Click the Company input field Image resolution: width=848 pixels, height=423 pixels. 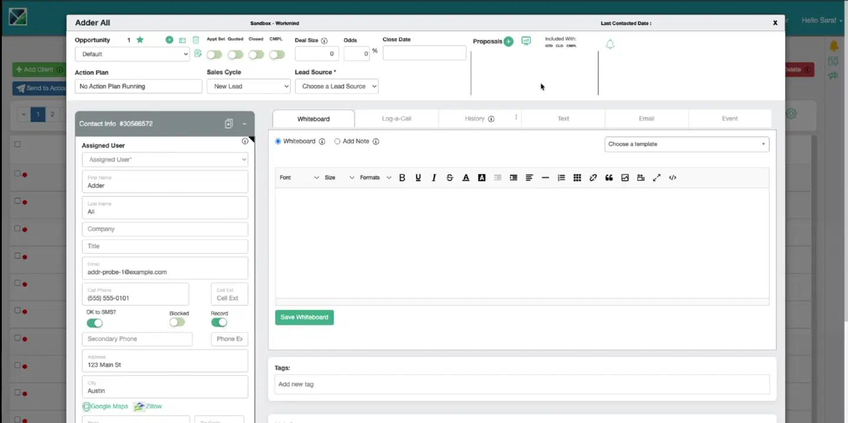click(165, 229)
